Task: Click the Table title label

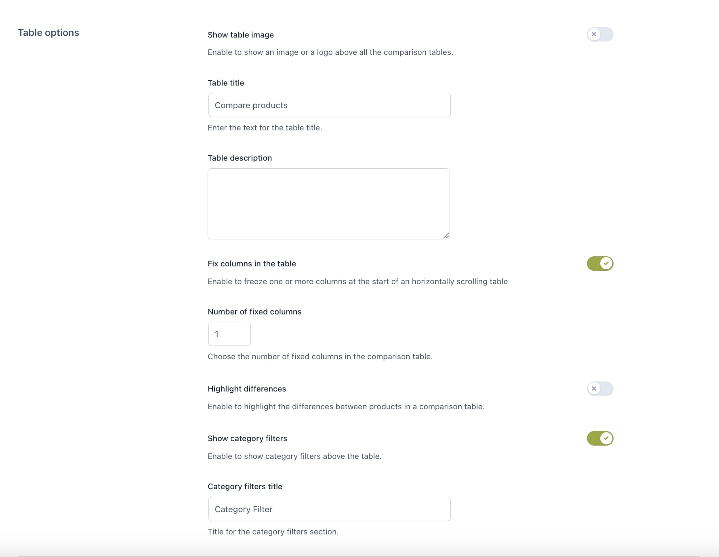Action: 226,83
